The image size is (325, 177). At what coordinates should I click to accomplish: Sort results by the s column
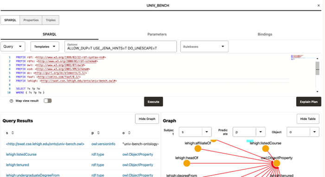13,133
